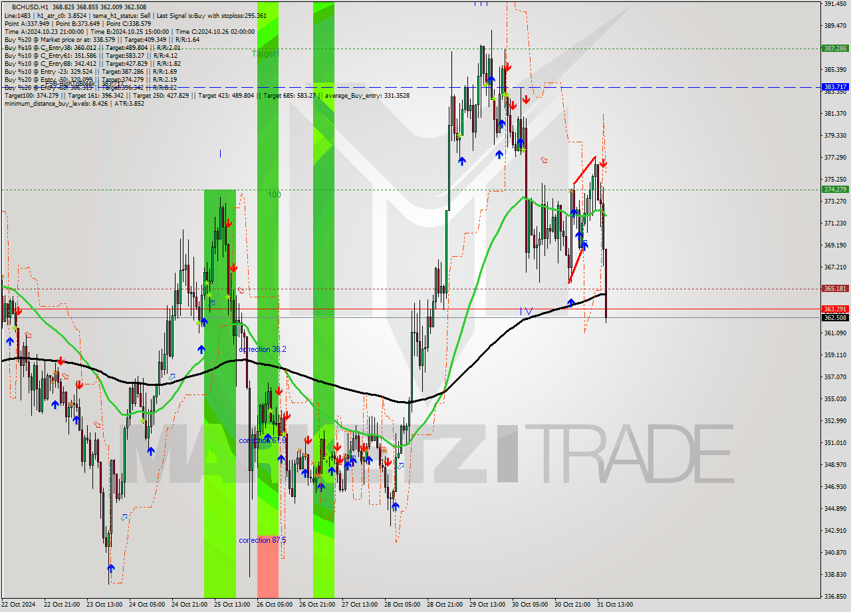This screenshot has height=612, width=851.
Task: Click the 338.830 price axis label
Action: pos(835,575)
